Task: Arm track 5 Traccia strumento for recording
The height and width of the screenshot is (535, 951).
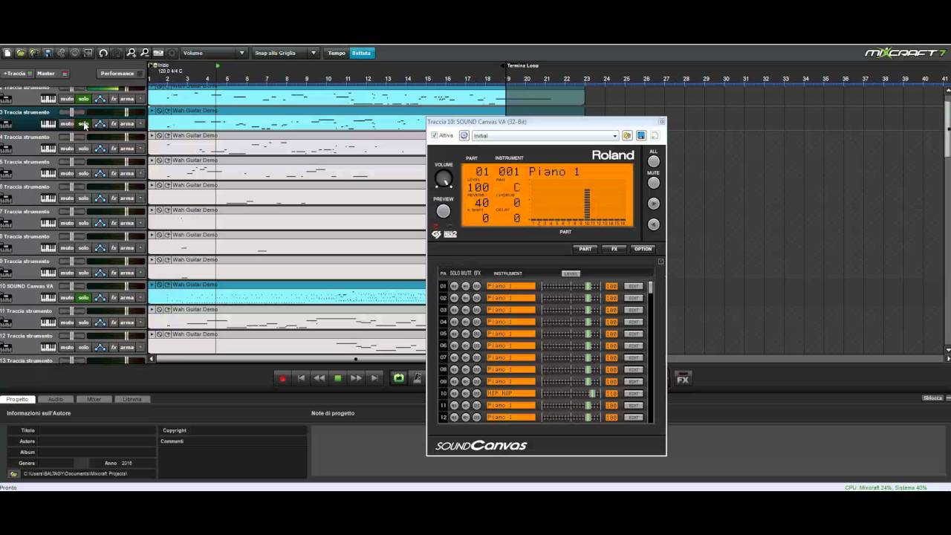Action: click(x=127, y=173)
